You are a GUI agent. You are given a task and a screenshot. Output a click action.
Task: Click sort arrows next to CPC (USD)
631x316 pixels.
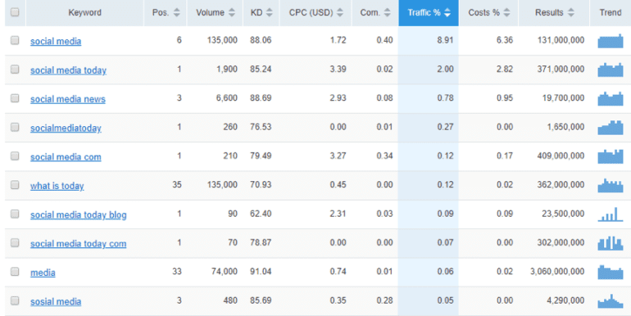click(x=340, y=12)
